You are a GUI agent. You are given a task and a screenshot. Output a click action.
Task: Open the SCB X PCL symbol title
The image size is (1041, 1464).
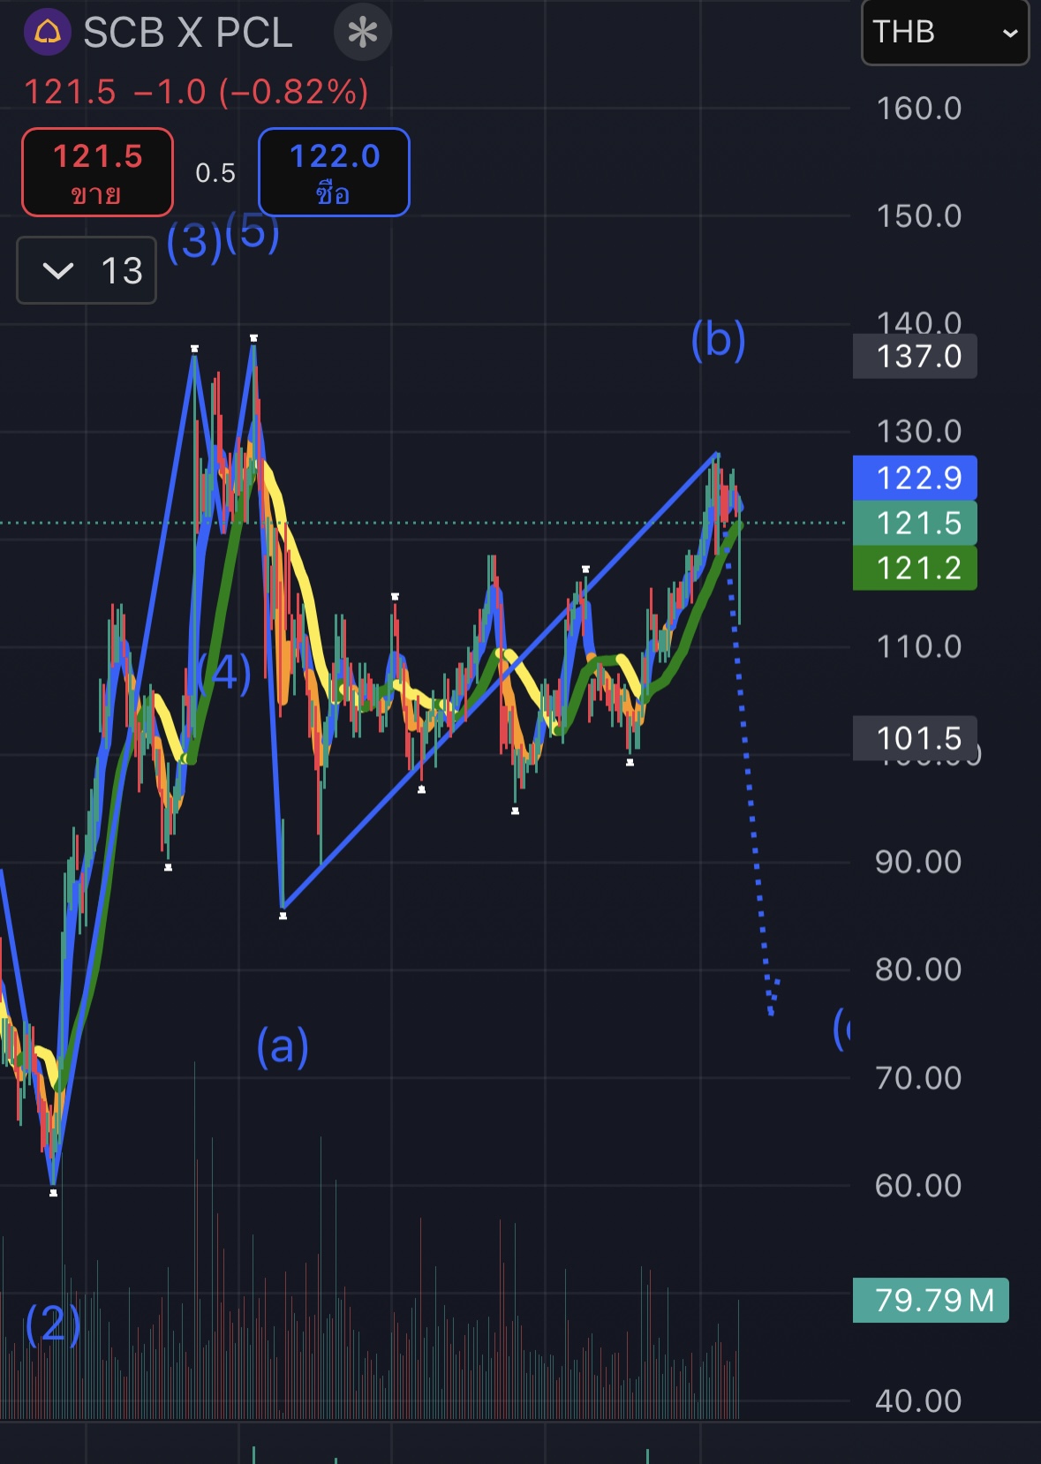coord(188,33)
